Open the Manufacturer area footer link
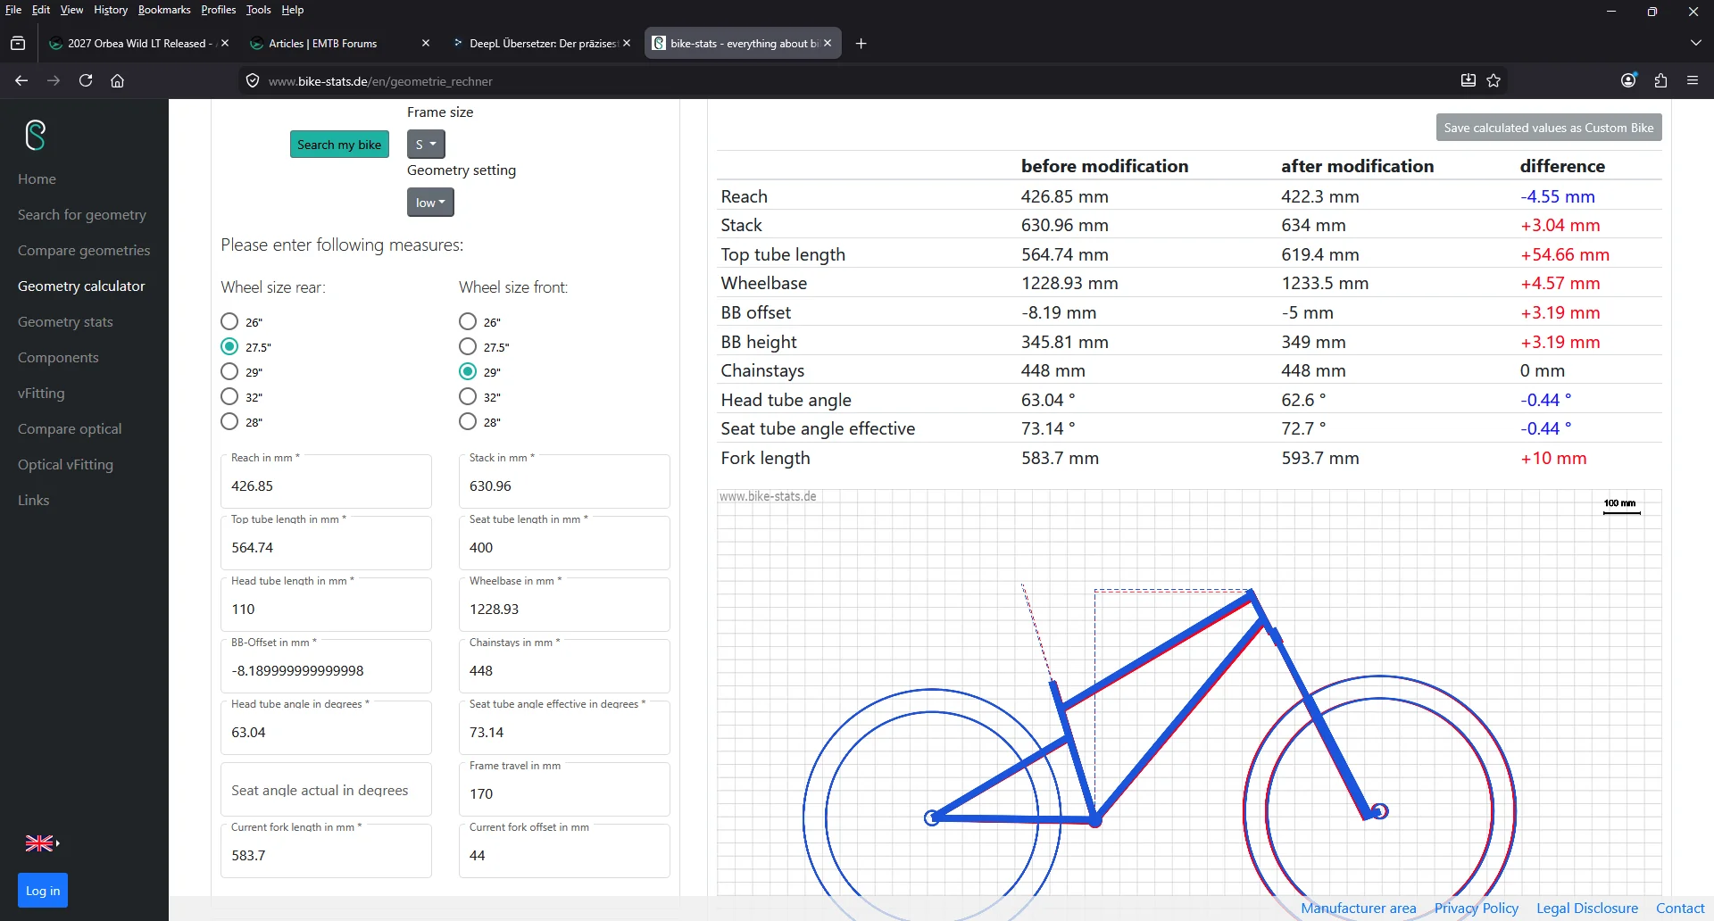The height and width of the screenshot is (921, 1714). click(1359, 908)
